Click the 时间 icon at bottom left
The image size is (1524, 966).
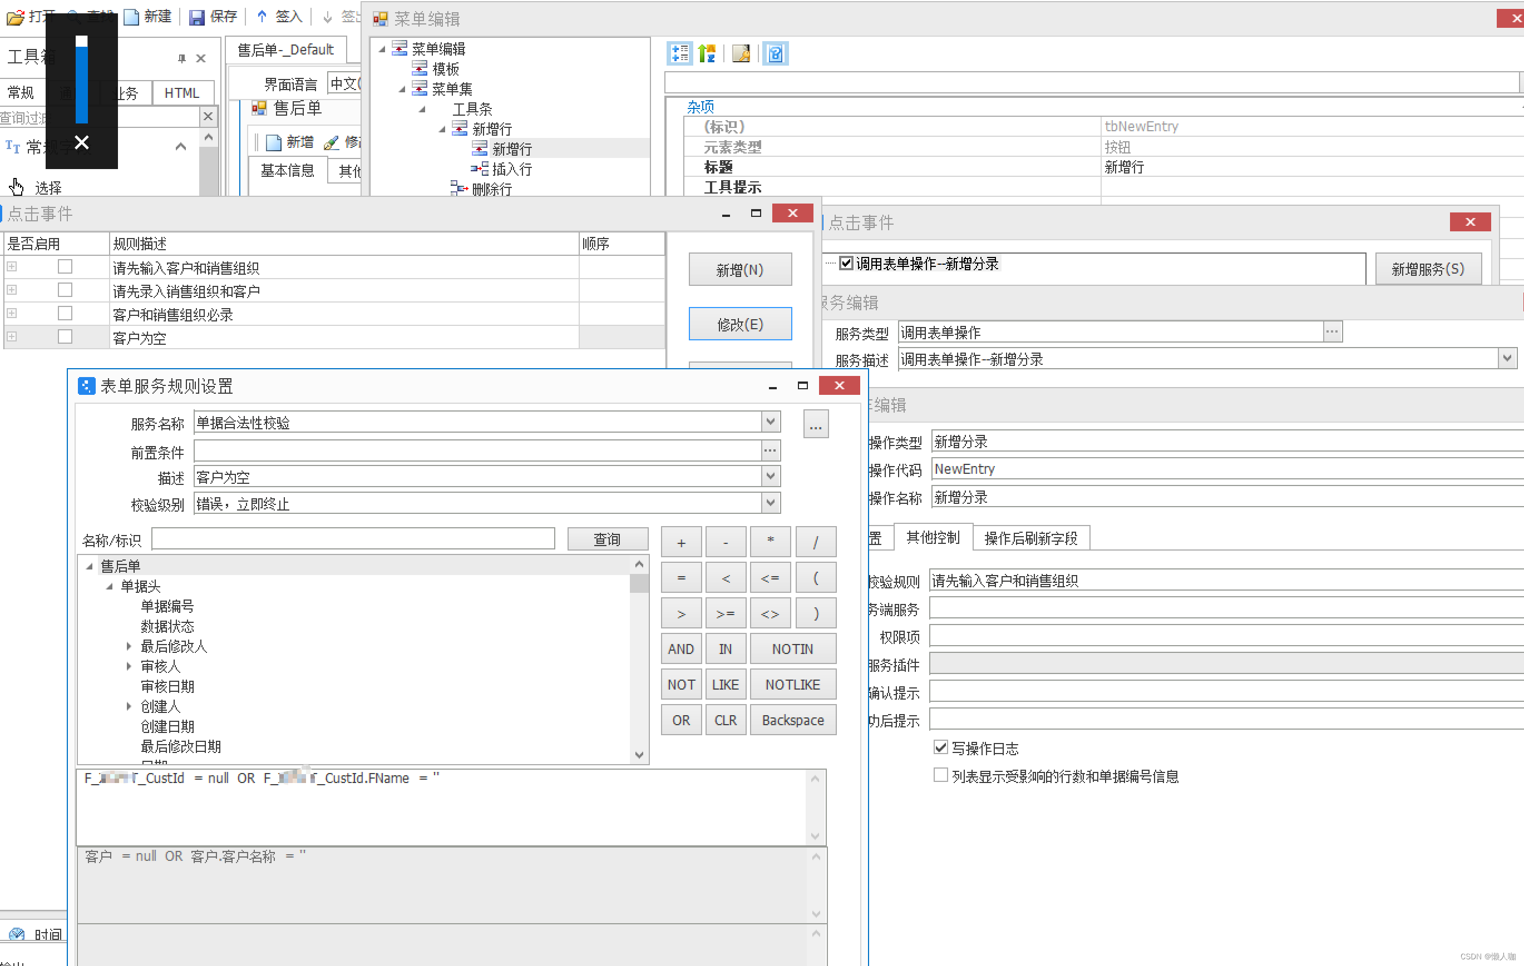tap(17, 934)
